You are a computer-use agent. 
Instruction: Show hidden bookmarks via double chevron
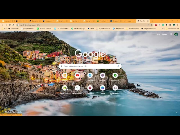(x=163, y=29)
